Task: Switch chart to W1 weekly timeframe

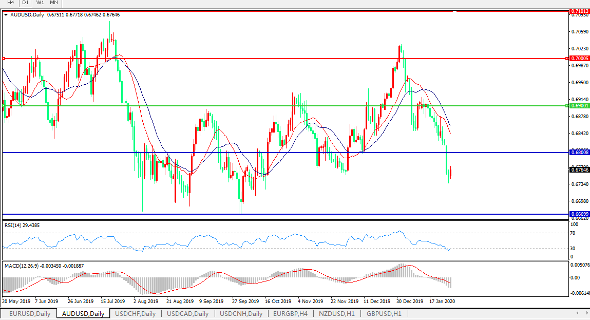Action: tap(40, 3)
